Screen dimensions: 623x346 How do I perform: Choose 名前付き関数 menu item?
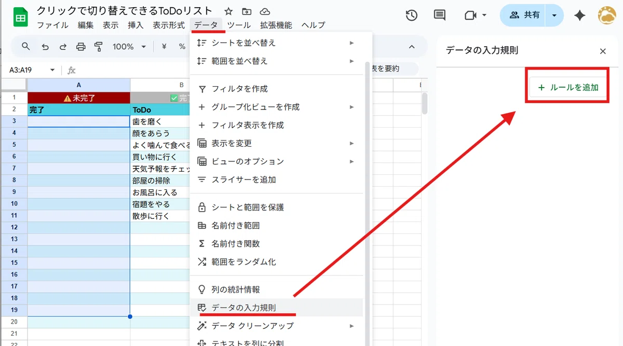click(276, 243)
